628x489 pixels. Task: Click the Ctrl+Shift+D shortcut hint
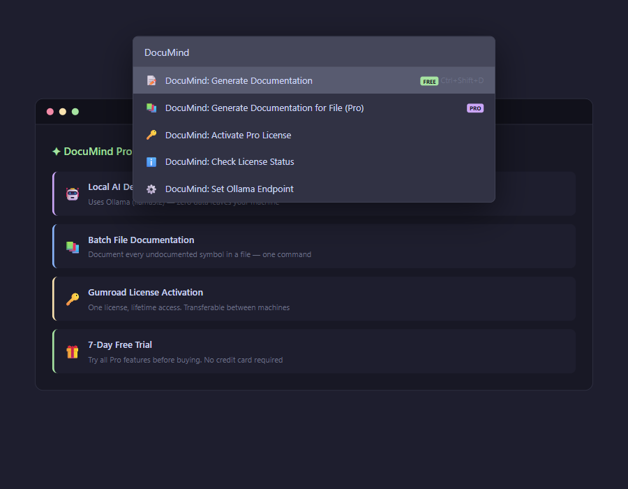462,80
